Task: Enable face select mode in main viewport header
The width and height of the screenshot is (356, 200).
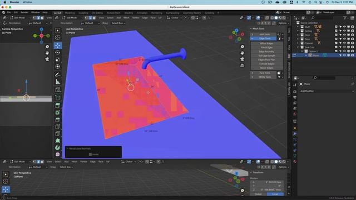Action: point(94,18)
